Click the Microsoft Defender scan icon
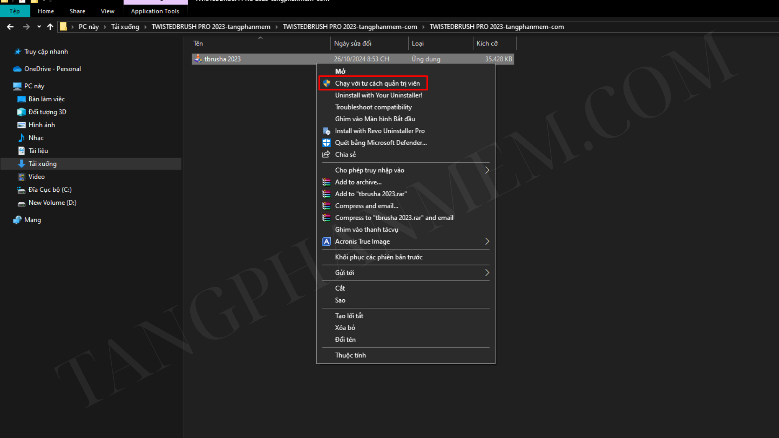Screen dimensions: 779x438 click(x=327, y=143)
